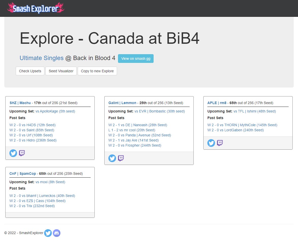Click the View on smash.gg button

pyautogui.click(x=136, y=58)
